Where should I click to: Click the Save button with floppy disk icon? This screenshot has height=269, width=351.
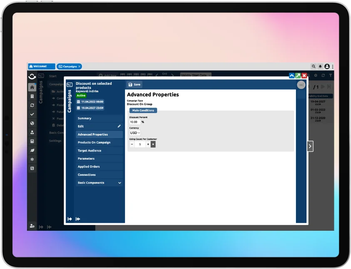coord(134,84)
